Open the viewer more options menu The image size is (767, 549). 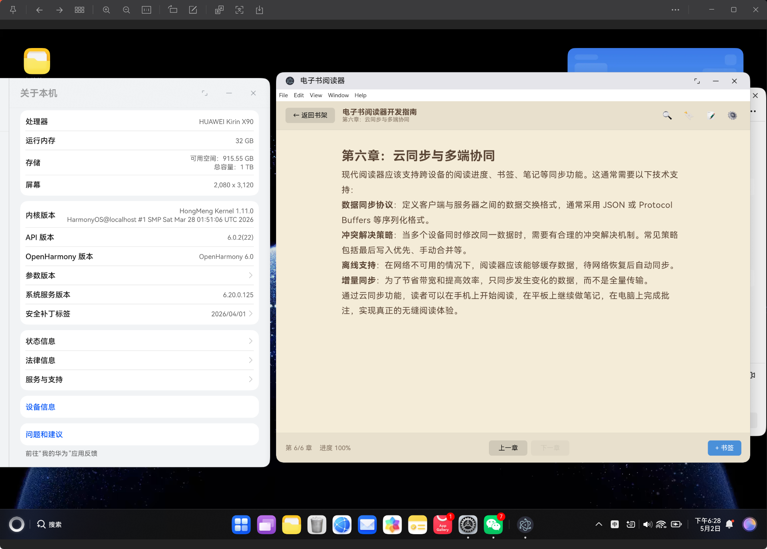675,10
